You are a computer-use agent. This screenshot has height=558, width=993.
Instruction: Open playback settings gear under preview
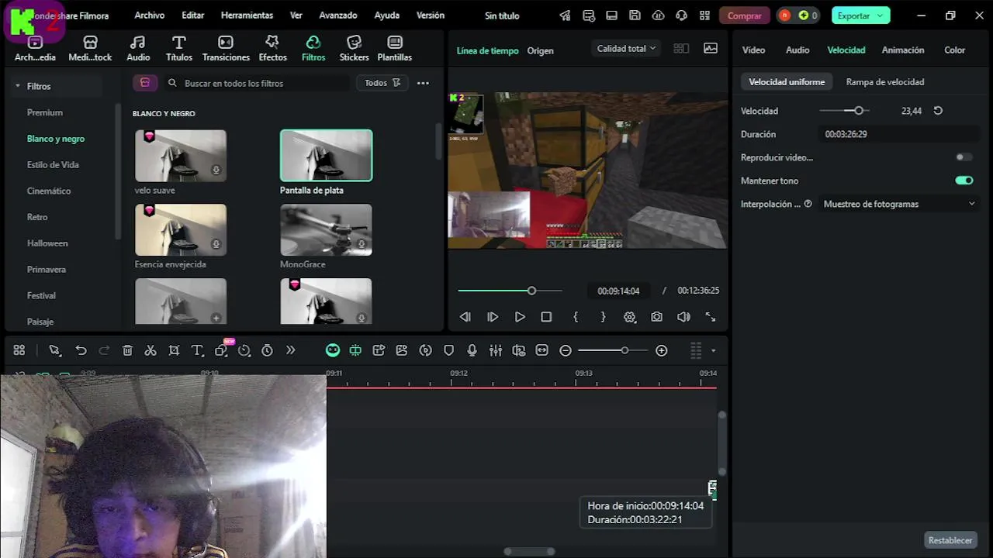point(630,317)
